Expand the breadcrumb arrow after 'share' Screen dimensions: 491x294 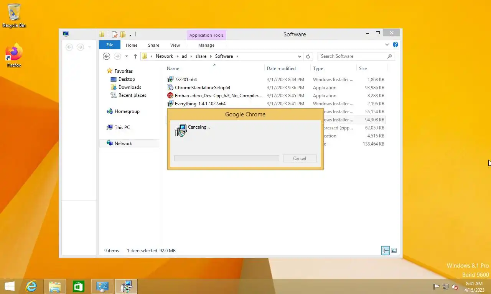pyautogui.click(x=211, y=56)
